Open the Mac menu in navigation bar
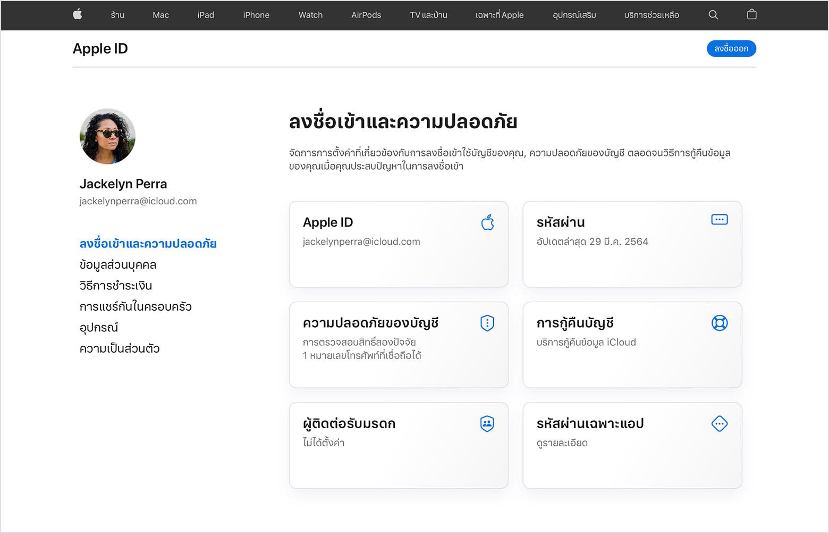 [x=160, y=15]
